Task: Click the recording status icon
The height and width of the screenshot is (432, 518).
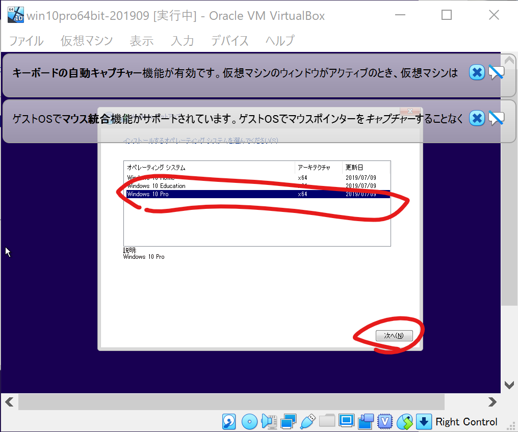Action: tap(367, 422)
